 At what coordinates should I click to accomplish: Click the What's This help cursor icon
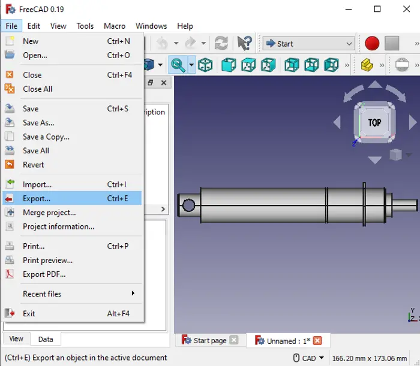pyautogui.click(x=244, y=43)
